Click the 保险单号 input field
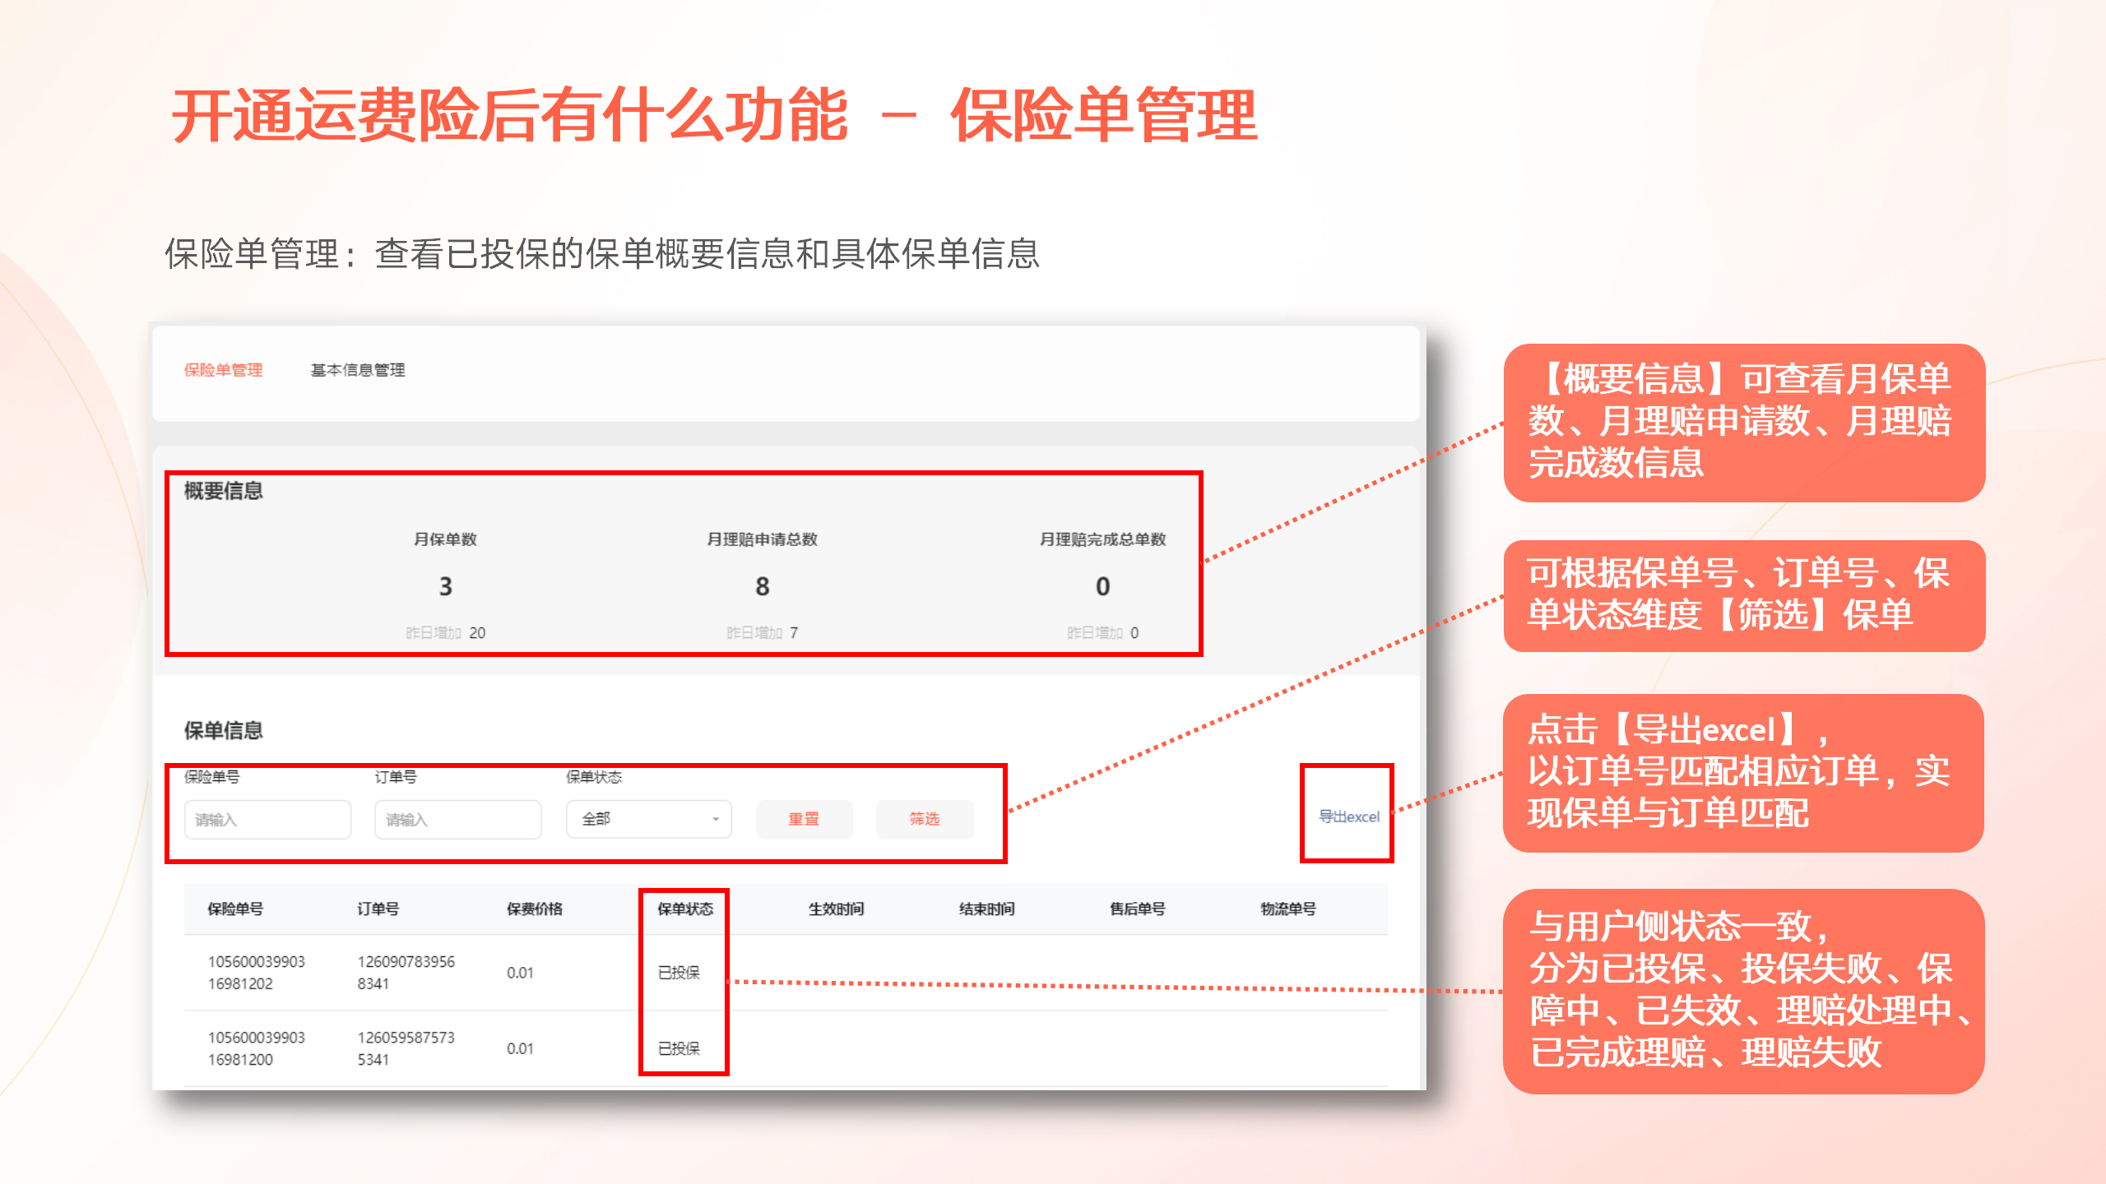 [x=267, y=819]
